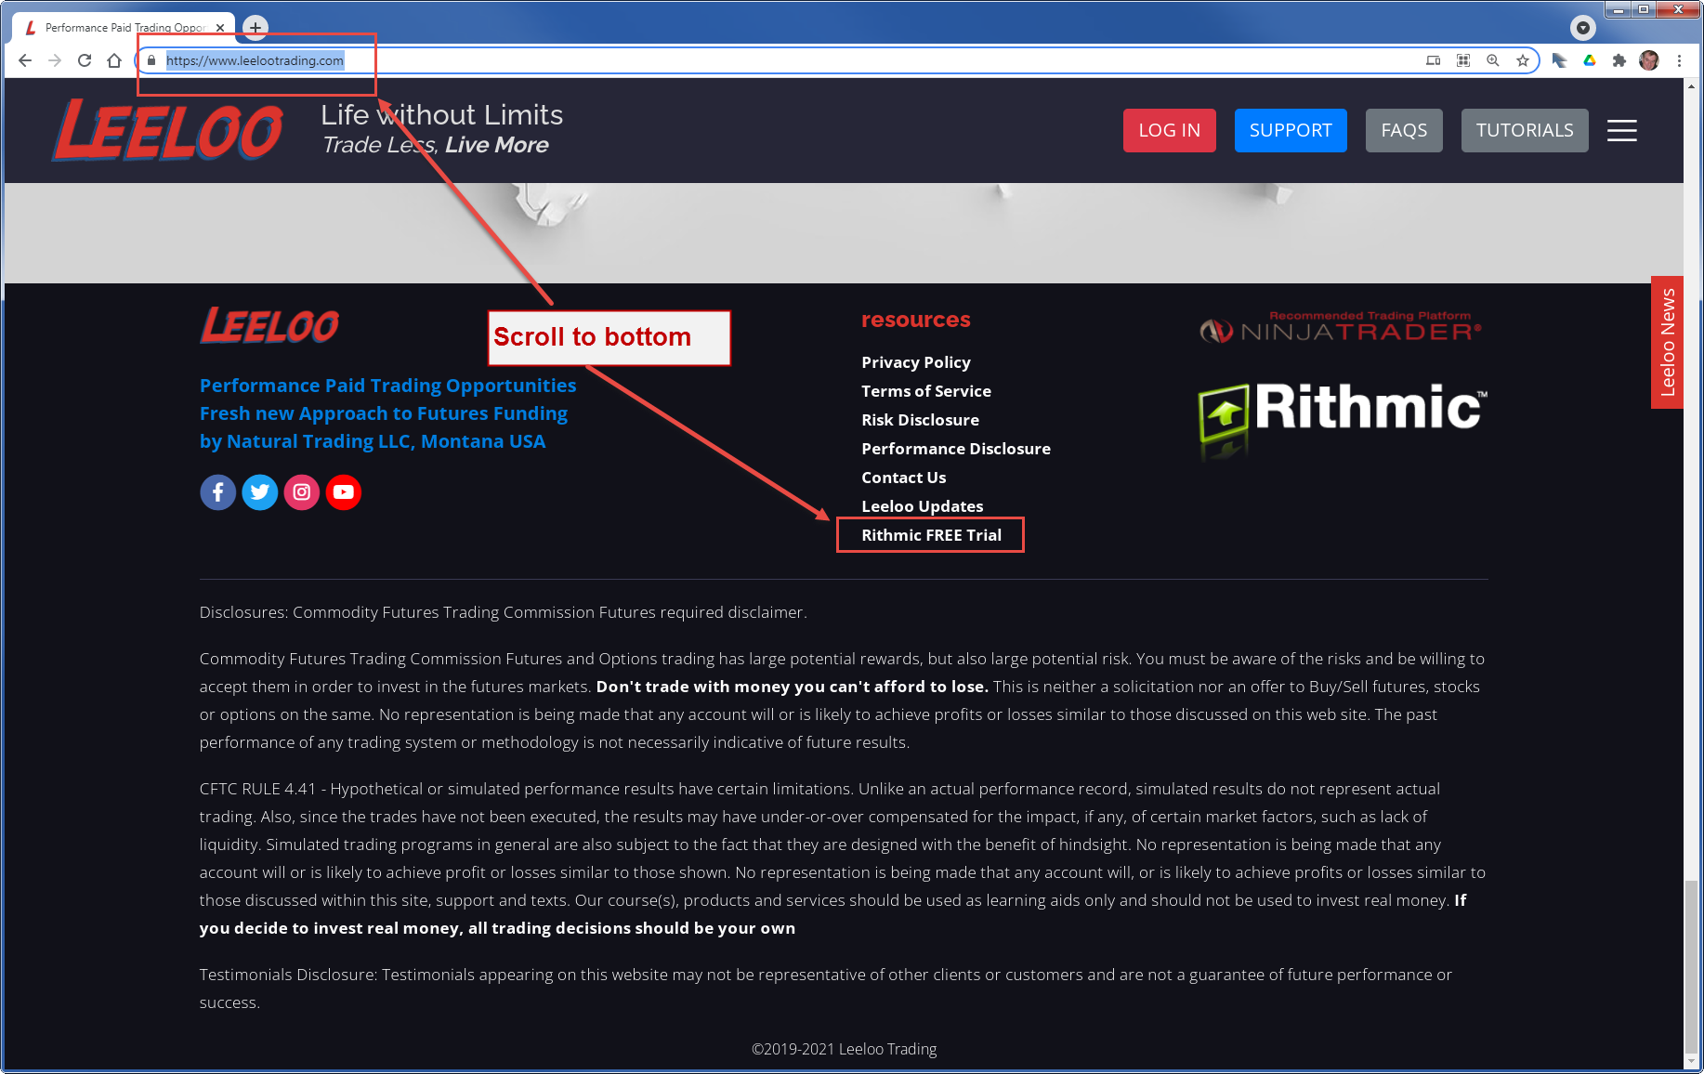Visit the Leeloo YouTube channel
Image resolution: width=1704 pixels, height=1074 pixels.
point(344,491)
